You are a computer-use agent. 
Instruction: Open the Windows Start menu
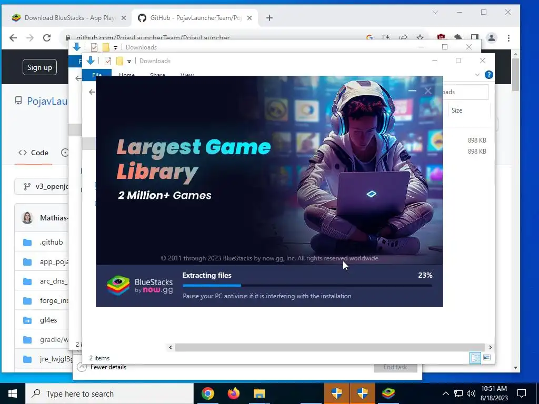(13, 393)
